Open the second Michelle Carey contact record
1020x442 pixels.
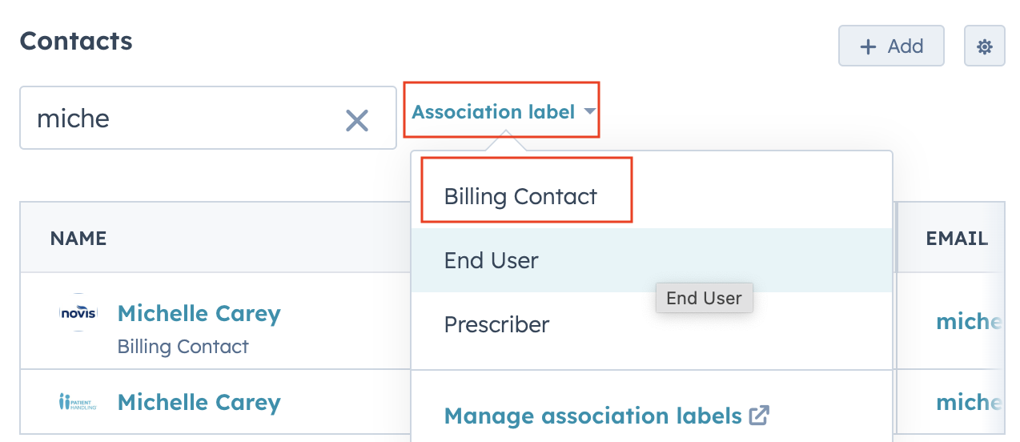click(199, 402)
